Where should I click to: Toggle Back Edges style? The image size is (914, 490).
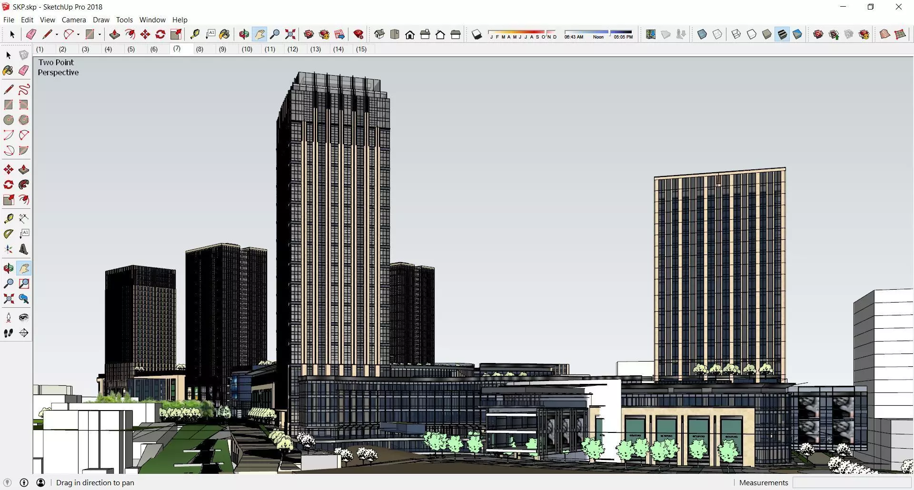click(x=717, y=34)
